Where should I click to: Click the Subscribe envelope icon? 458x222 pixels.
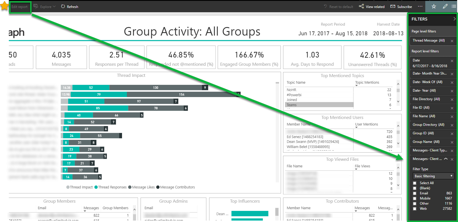[393, 7]
